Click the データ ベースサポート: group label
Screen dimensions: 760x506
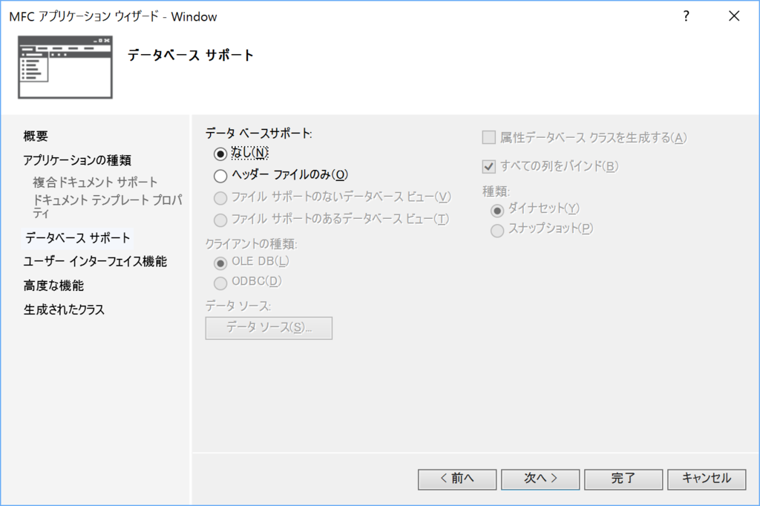pos(259,134)
